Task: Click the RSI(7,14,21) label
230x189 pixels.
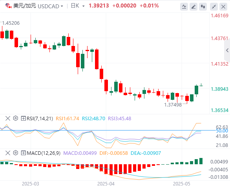Action: pos(40,119)
